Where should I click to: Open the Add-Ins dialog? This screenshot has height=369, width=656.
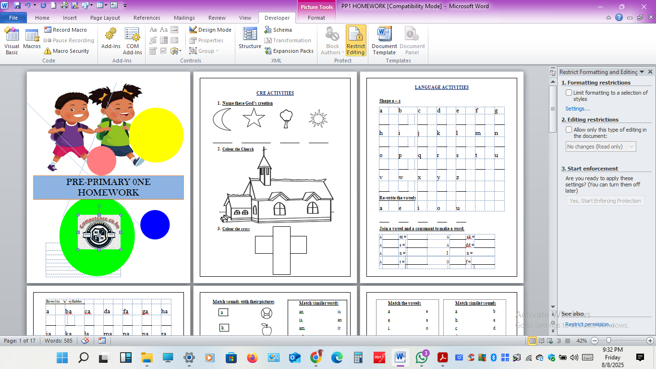[x=111, y=39]
